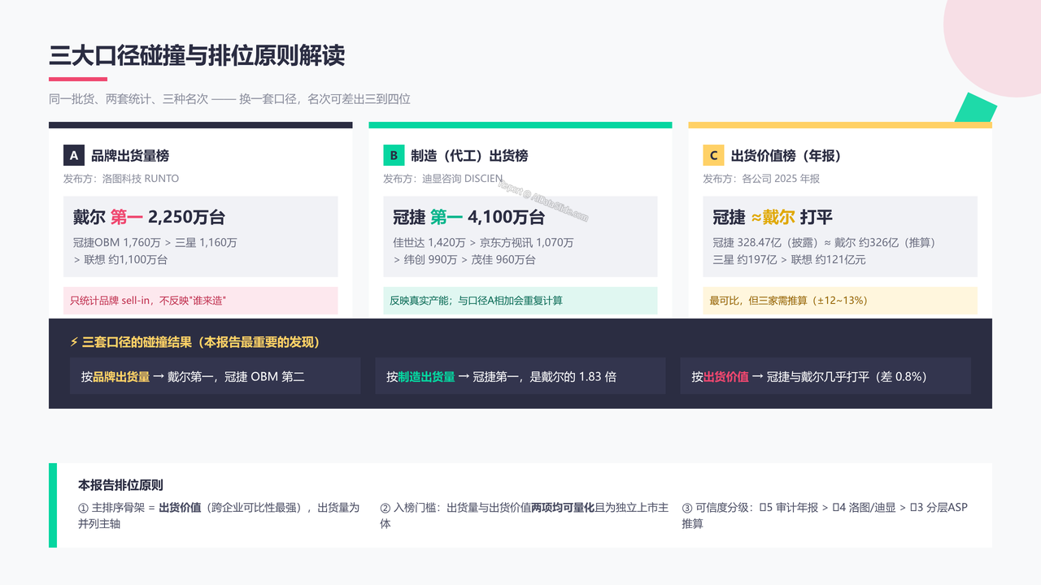Click the box 按制造出货量 → 冠捷第一

click(x=520, y=376)
